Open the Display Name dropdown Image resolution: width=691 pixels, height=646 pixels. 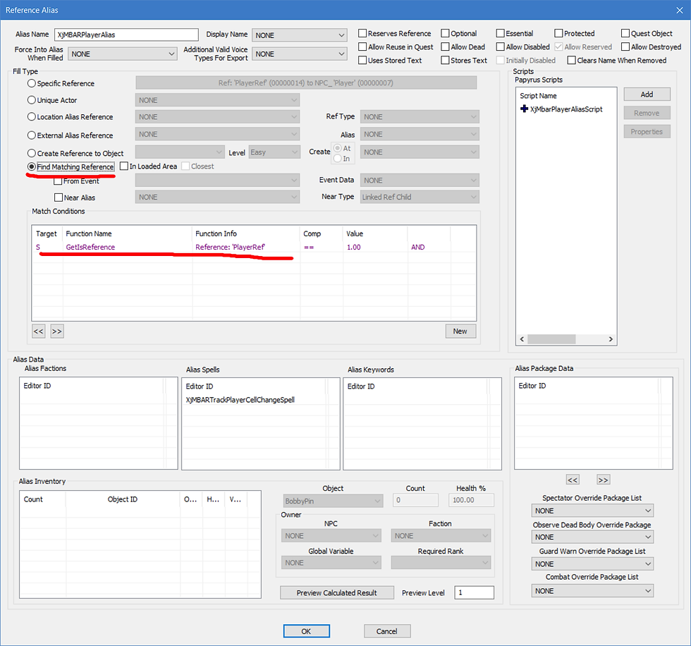pyautogui.click(x=300, y=35)
